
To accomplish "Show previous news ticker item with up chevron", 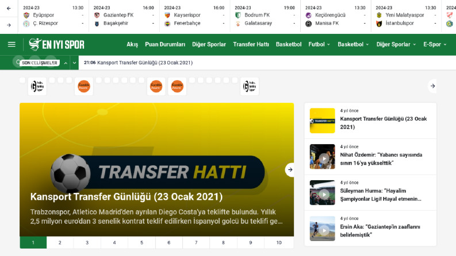I will pos(66,63).
